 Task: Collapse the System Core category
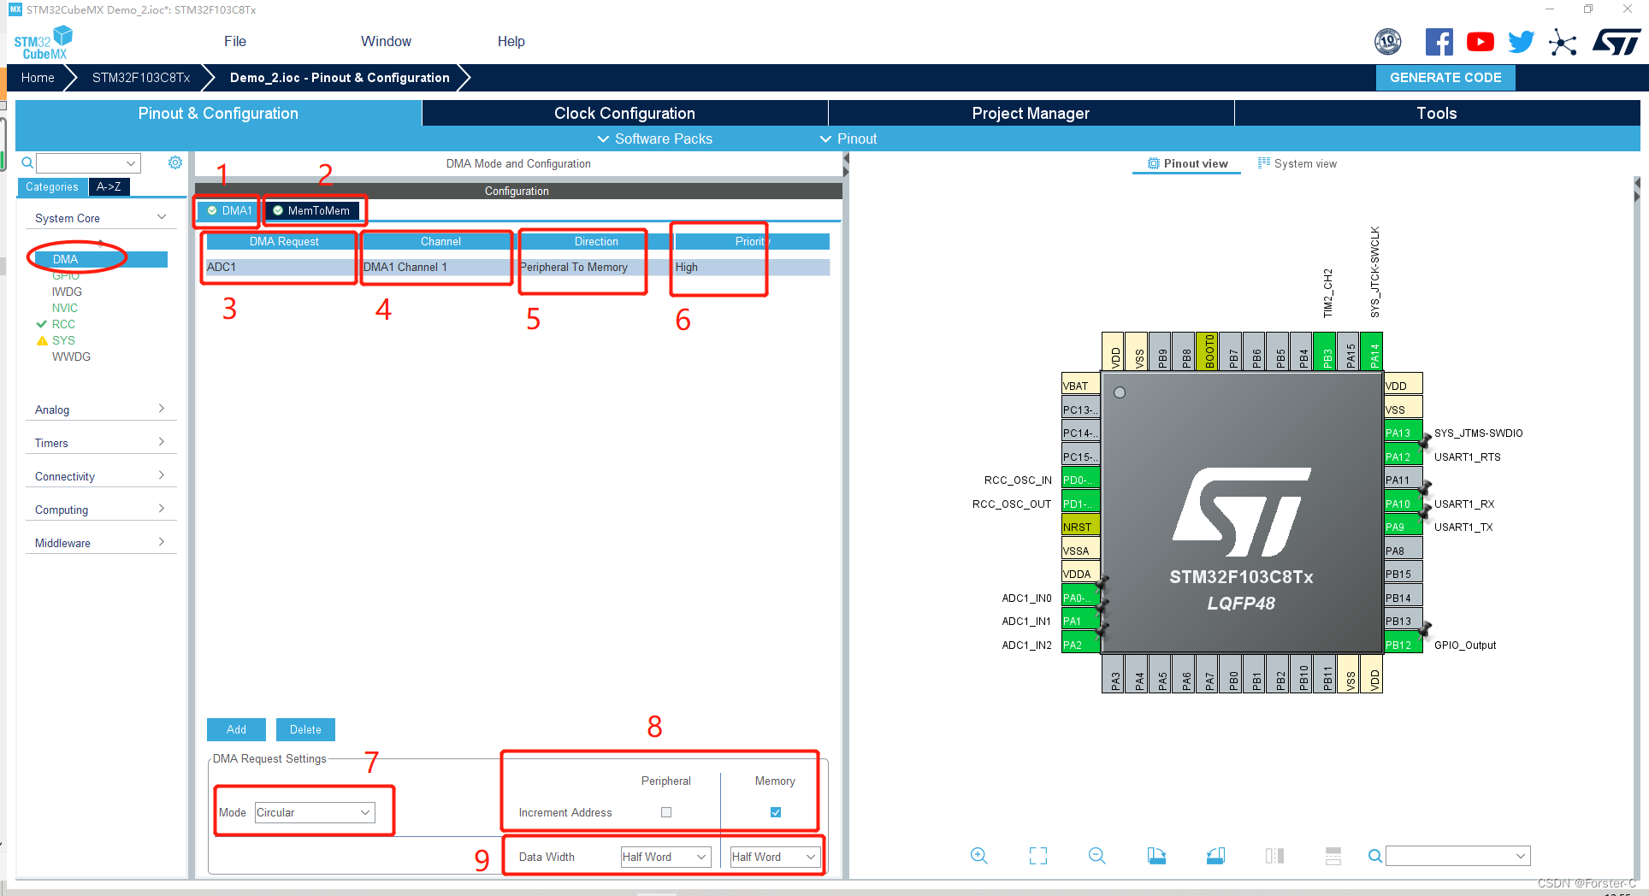pyautogui.click(x=100, y=218)
